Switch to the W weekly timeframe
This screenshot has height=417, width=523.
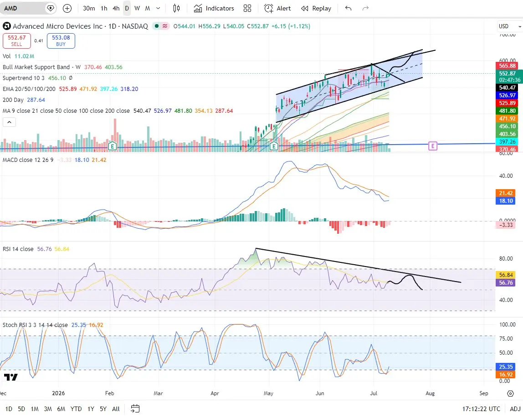click(137, 8)
